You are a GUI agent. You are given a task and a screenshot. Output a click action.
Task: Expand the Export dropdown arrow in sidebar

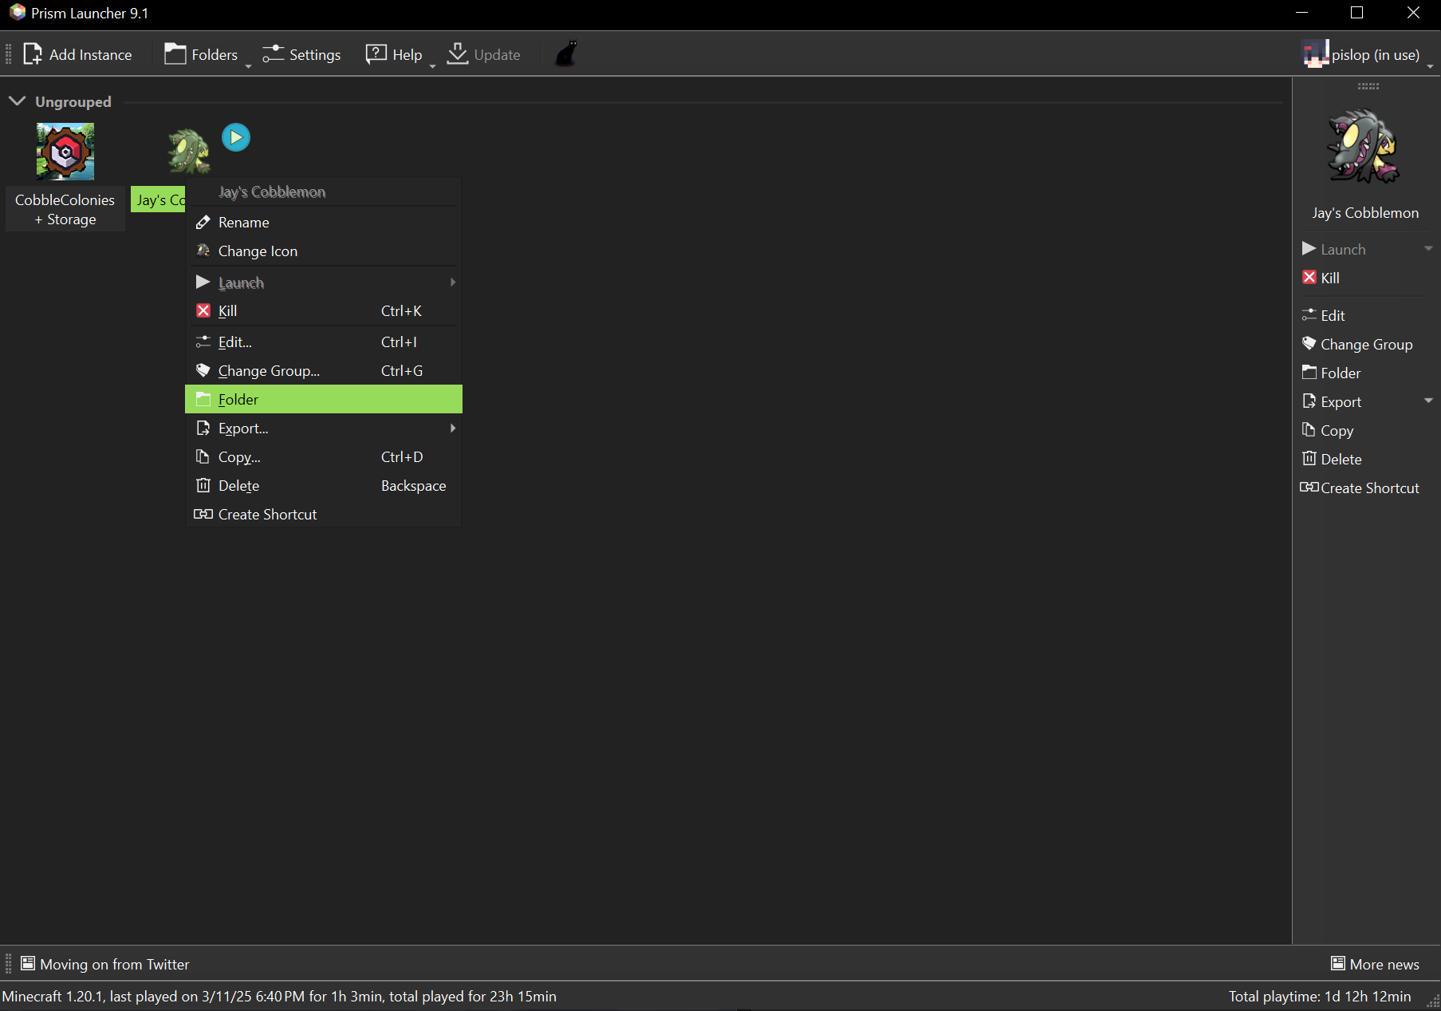pyautogui.click(x=1428, y=401)
